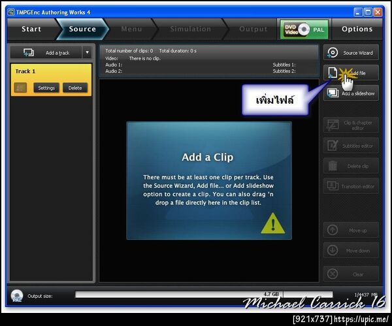This screenshot has width=392, height=326.
Task: Click the 'Subtitles 2:' label
Action: tap(284, 71)
